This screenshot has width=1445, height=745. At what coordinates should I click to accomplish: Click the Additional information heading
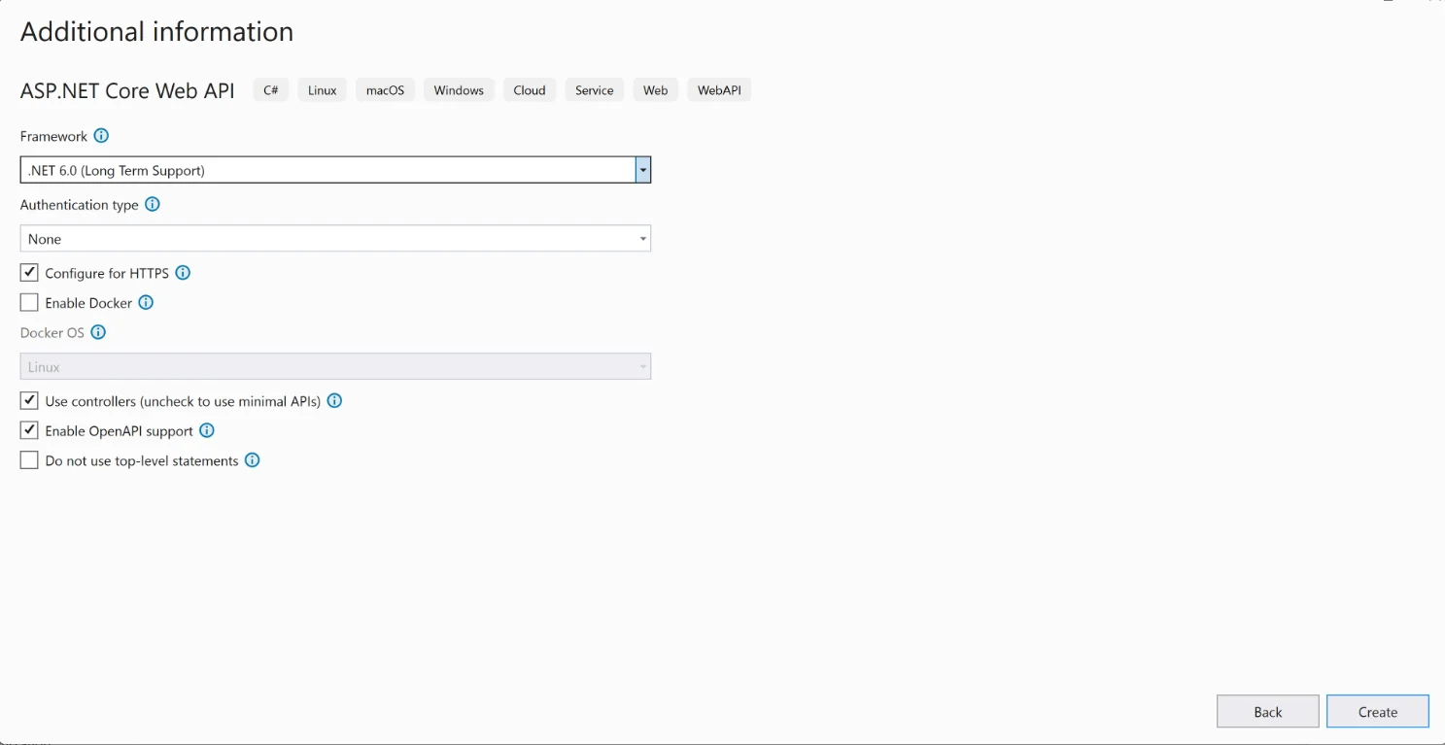156,32
